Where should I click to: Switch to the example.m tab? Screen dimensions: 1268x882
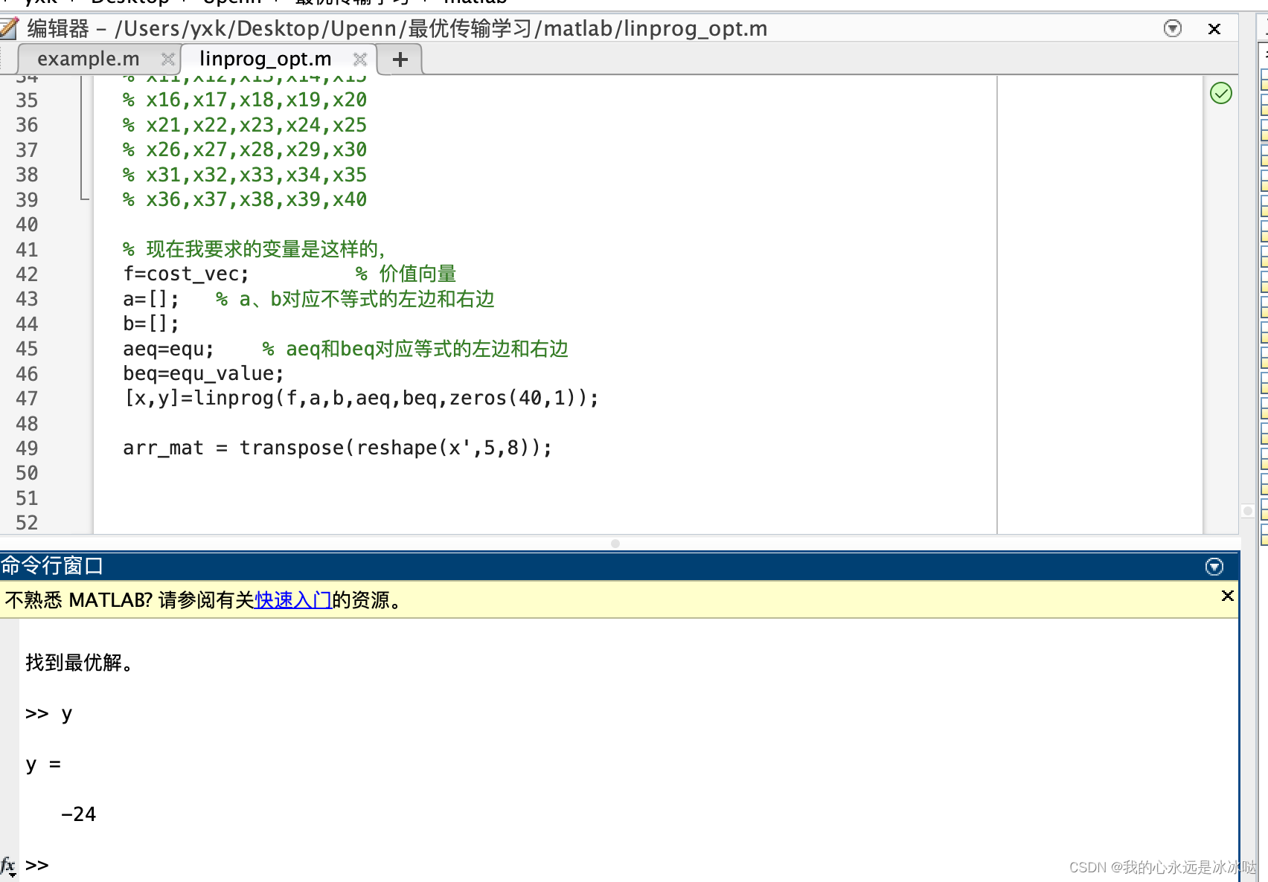tap(88, 59)
